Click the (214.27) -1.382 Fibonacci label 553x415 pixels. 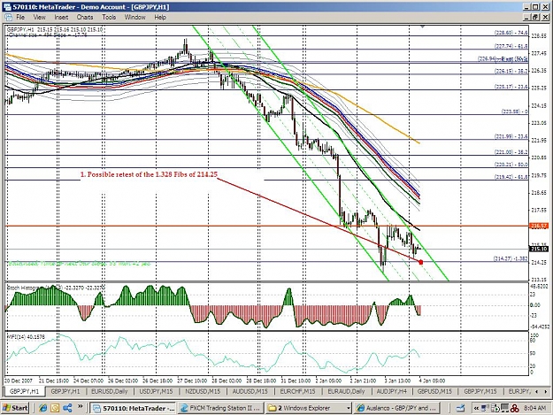pos(511,258)
